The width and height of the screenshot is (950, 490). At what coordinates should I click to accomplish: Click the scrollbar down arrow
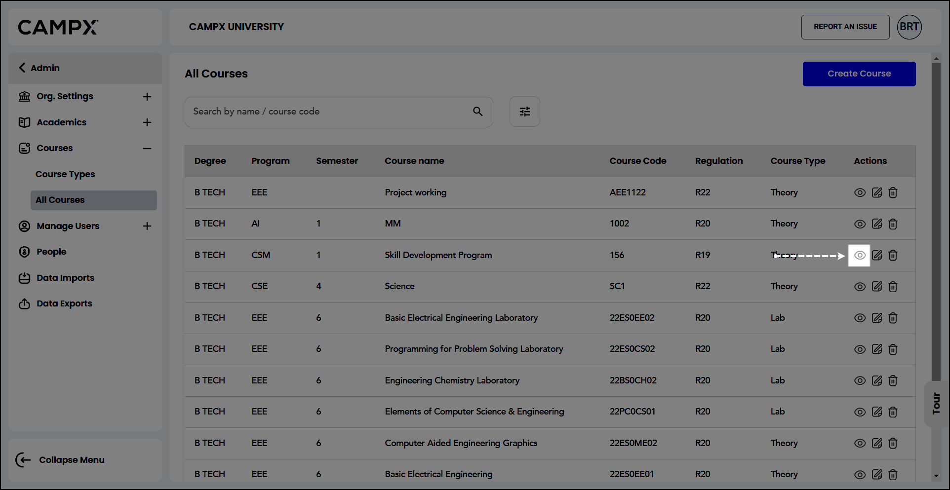click(936, 476)
